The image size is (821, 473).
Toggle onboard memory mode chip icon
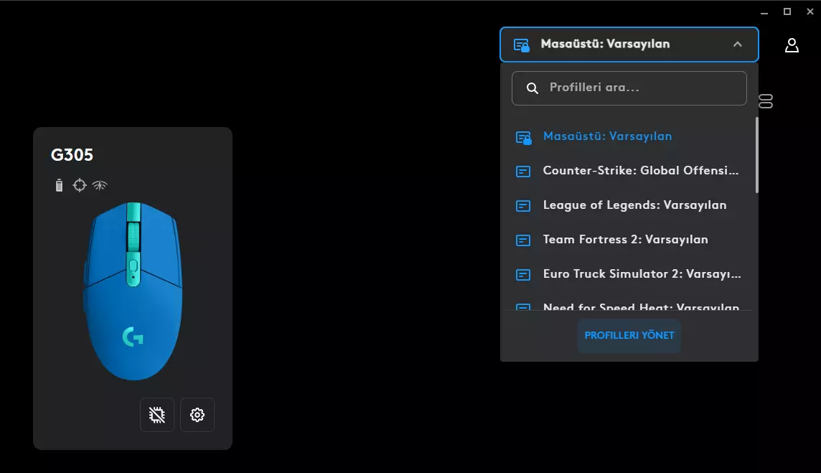pyautogui.click(x=157, y=415)
